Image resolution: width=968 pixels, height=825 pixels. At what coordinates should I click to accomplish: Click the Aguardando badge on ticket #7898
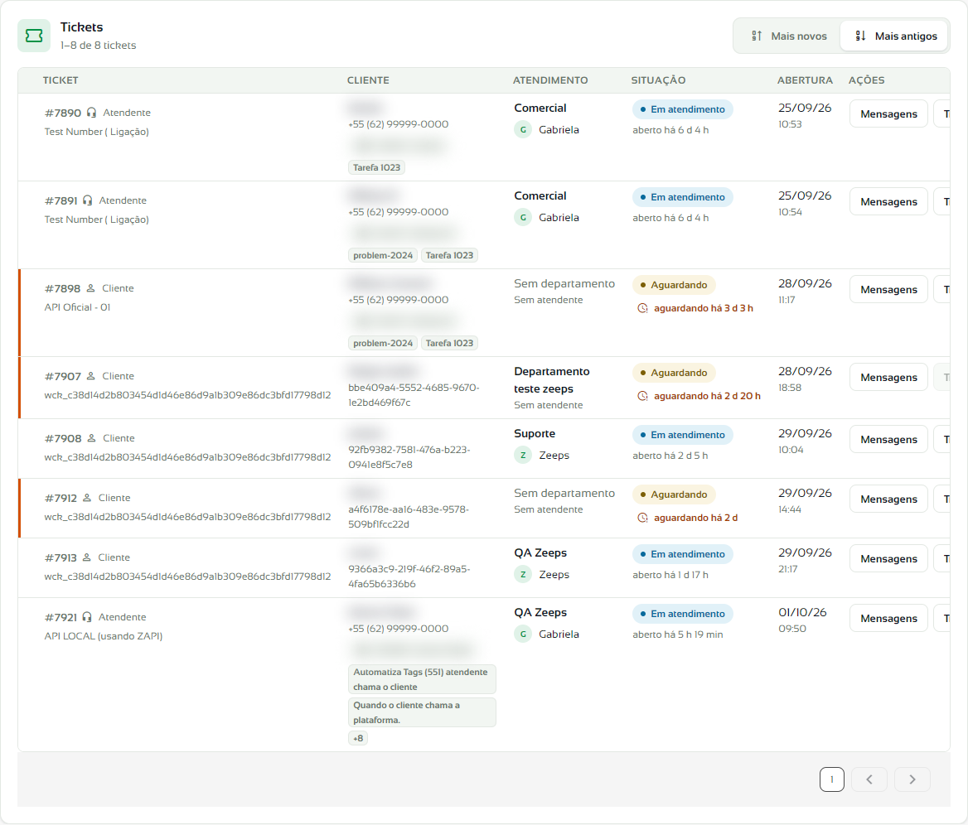coord(674,284)
